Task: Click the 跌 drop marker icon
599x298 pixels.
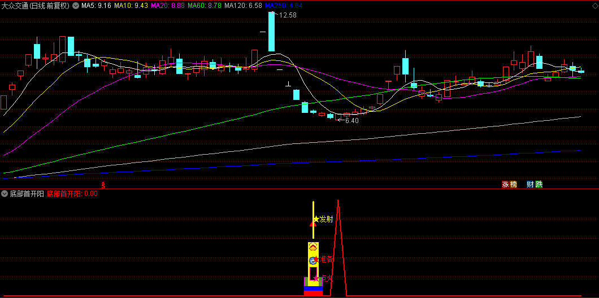Action: (539, 184)
